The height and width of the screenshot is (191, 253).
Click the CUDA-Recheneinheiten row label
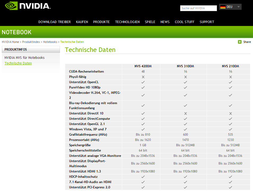point(86,72)
